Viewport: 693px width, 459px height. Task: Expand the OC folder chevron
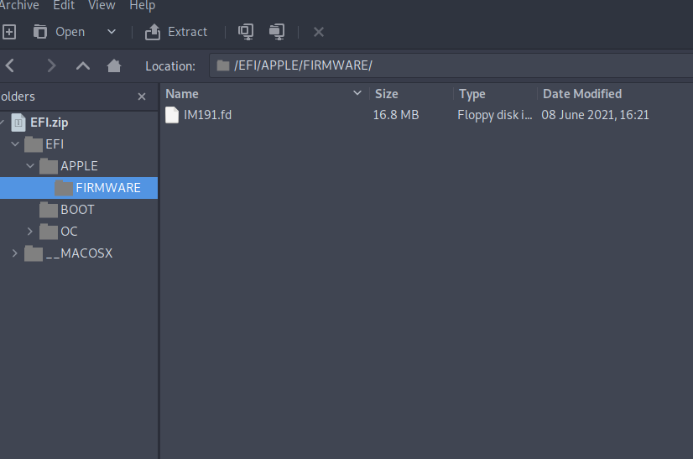coord(29,232)
